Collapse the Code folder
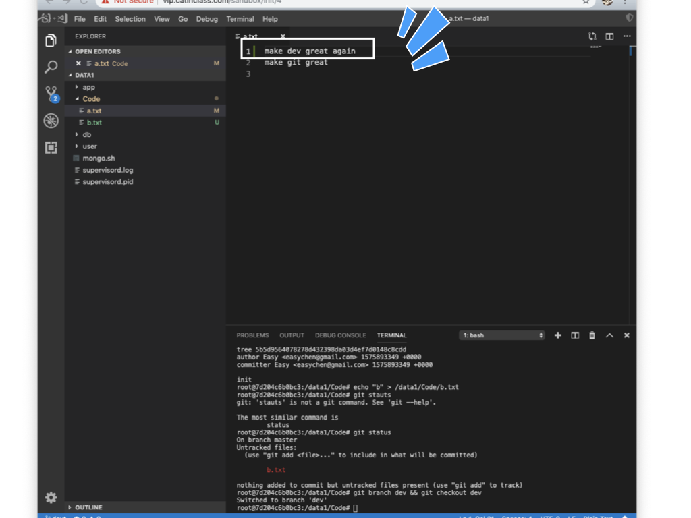Viewport: 691px width, 518px height. click(91, 99)
